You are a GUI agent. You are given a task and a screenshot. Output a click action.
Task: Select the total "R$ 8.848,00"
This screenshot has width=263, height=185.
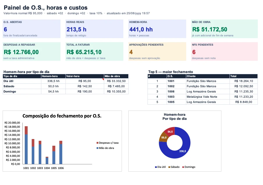click(x=244, y=102)
